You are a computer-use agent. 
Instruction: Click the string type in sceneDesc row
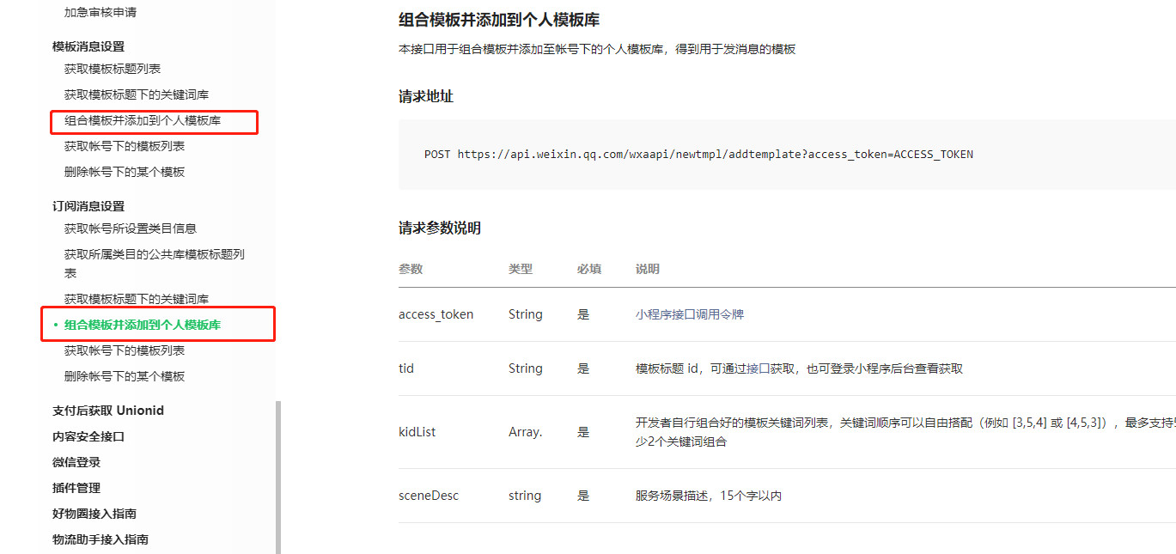[525, 496]
